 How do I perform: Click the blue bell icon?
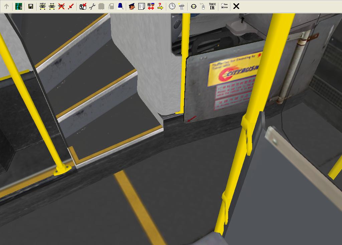(120, 6)
